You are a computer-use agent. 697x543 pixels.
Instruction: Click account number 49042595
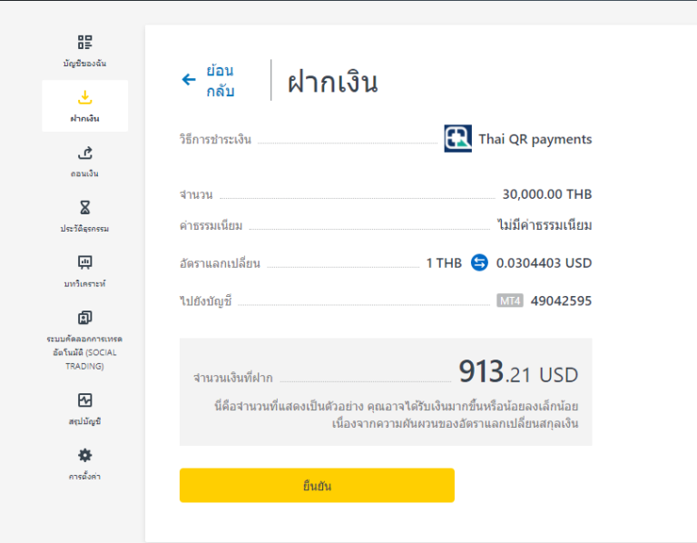pyautogui.click(x=561, y=301)
